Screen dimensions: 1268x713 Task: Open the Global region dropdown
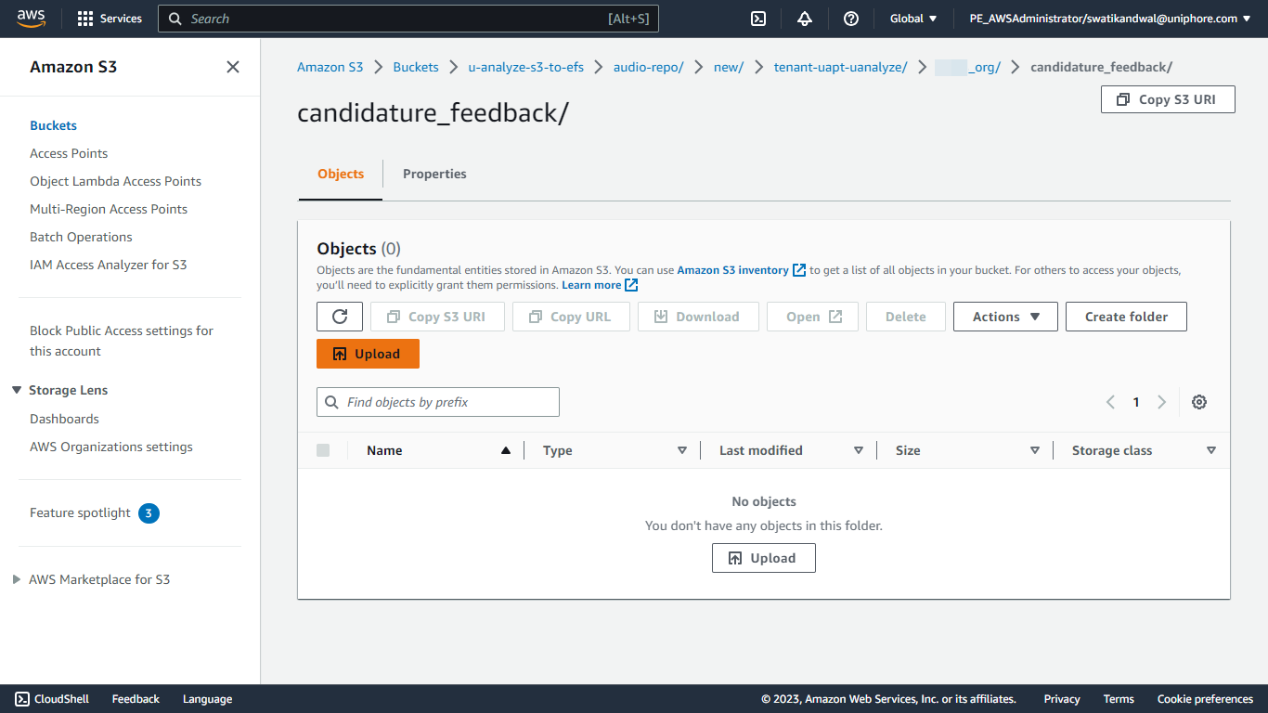(913, 19)
